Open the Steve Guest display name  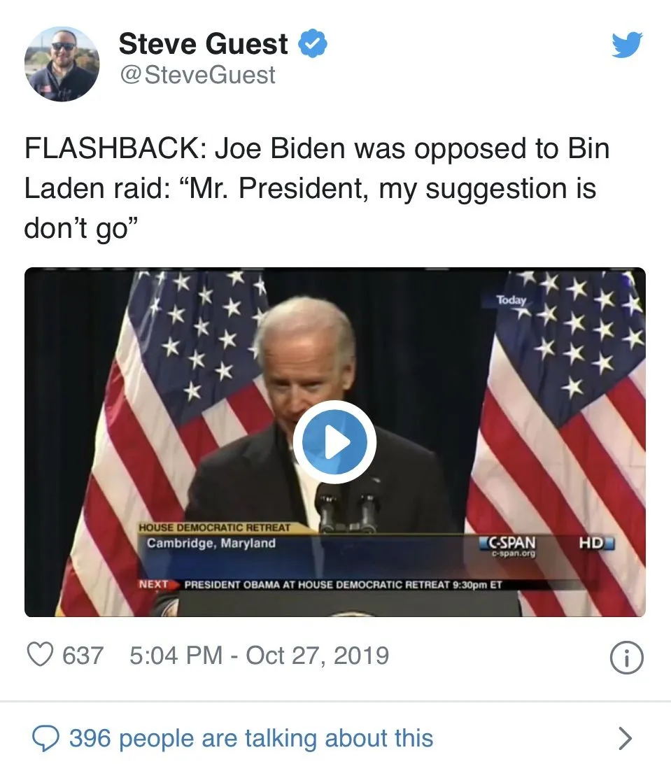[x=203, y=45]
